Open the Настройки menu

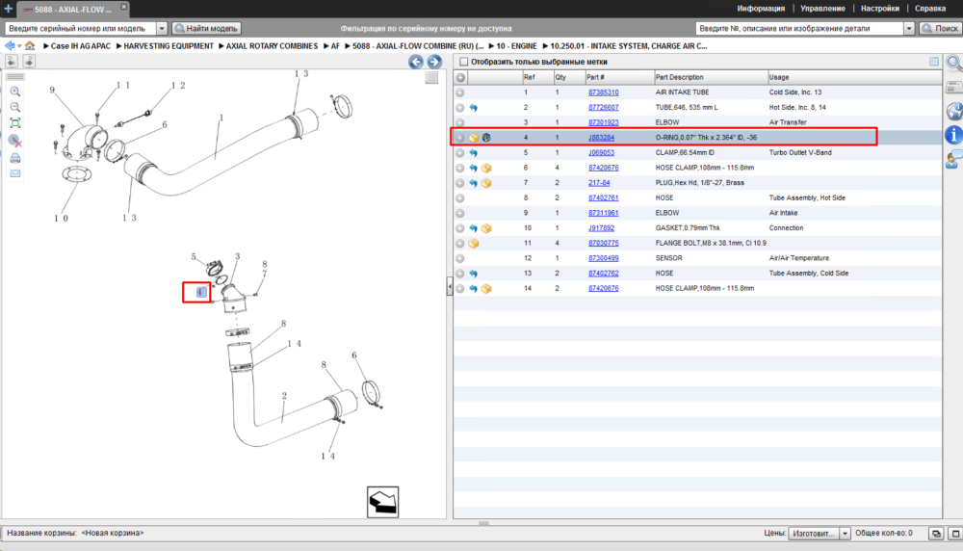[x=879, y=9]
